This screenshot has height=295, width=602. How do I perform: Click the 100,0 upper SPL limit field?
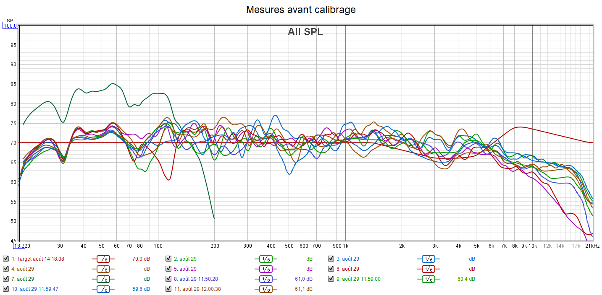click(10, 26)
